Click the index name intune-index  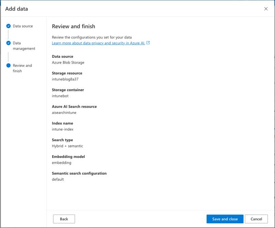tap(62, 129)
